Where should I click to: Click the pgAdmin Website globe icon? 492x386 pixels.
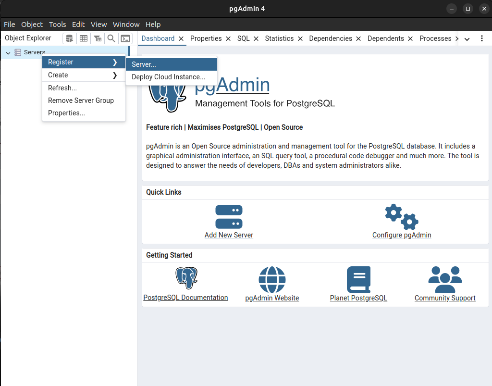tap(272, 279)
